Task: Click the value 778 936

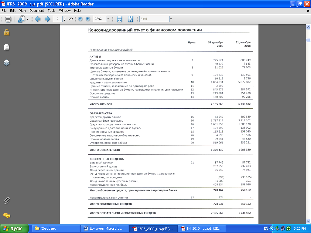Action: pos(218,204)
